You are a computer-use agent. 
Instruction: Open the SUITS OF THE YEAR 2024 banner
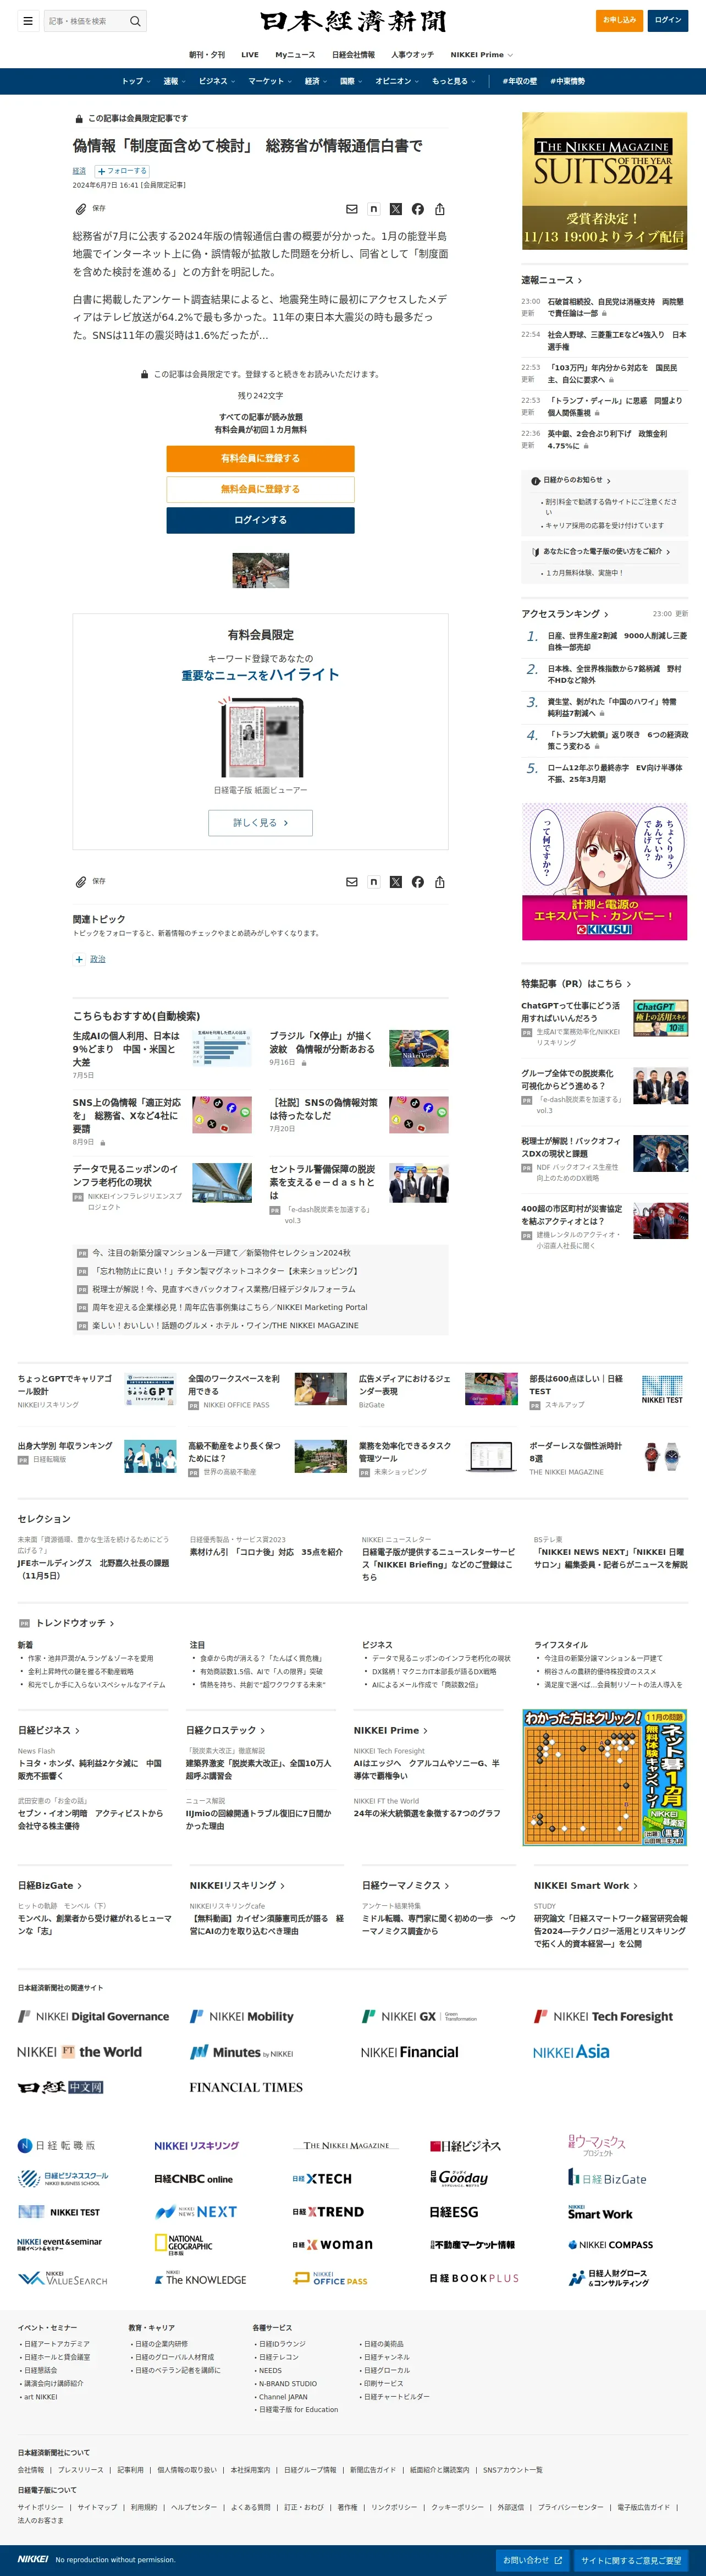pyautogui.click(x=604, y=181)
